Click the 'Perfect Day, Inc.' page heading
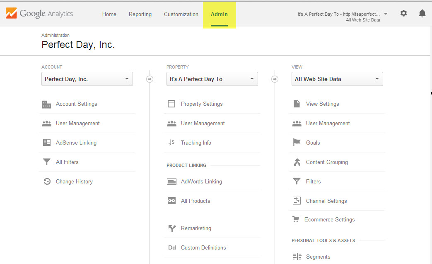Image resolution: width=432 pixels, height=264 pixels. (x=78, y=45)
